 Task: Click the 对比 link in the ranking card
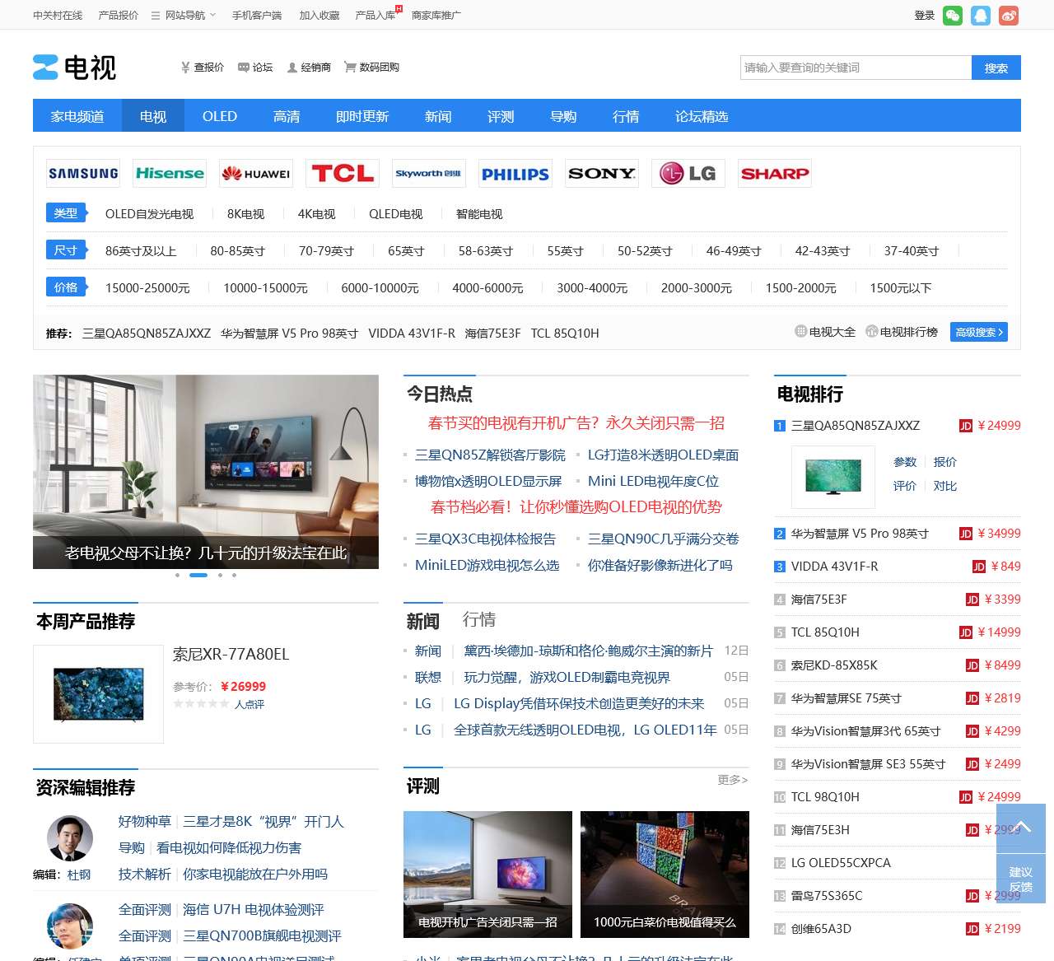(x=945, y=486)
